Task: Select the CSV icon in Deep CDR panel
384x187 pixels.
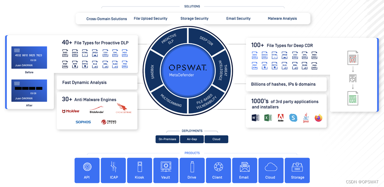Action: tap(295, 55)
